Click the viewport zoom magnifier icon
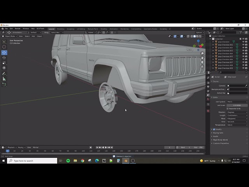The height and width of the screenshot is (187, 249). pyautogui.click(x=202, y=53)
